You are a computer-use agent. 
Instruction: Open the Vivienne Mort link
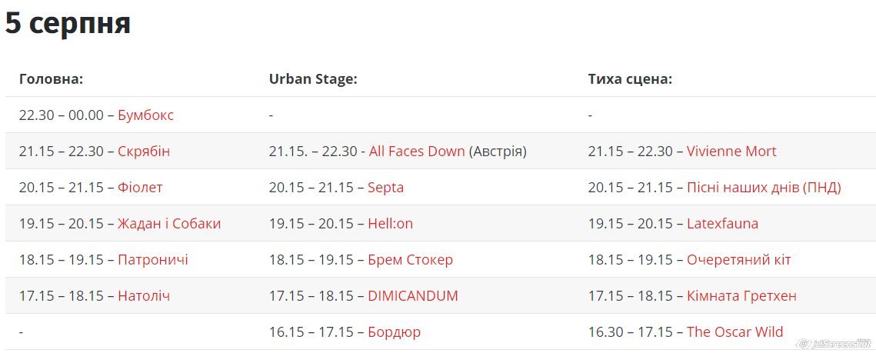click(x=731, y=152)
